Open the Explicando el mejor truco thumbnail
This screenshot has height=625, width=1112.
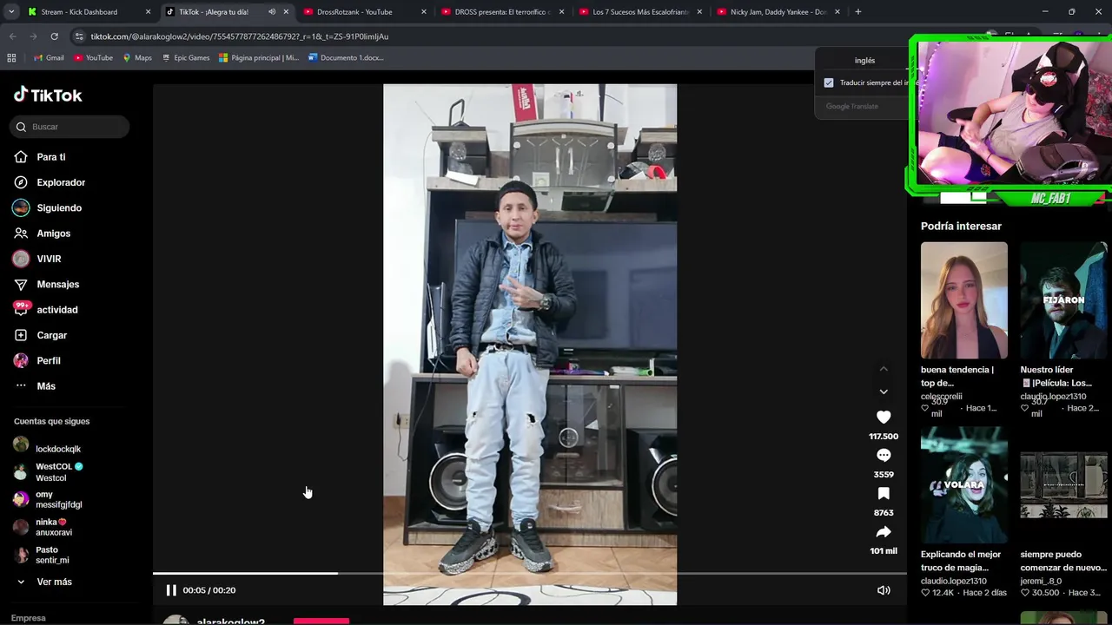coord(964,485)
